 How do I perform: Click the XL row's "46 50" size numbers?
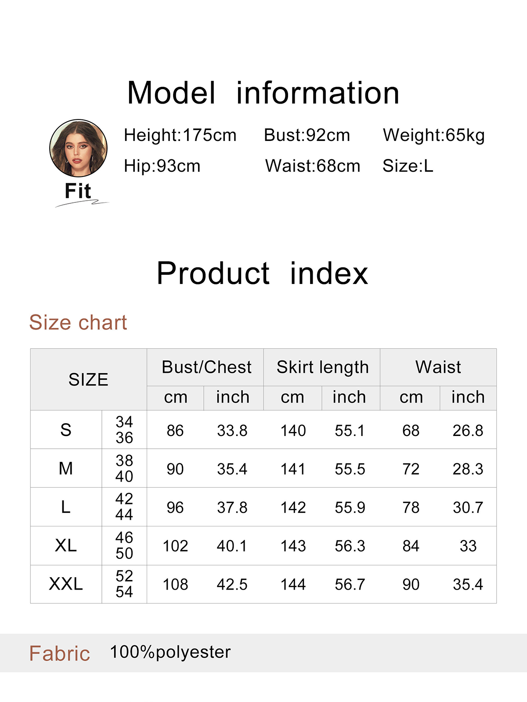124,545
